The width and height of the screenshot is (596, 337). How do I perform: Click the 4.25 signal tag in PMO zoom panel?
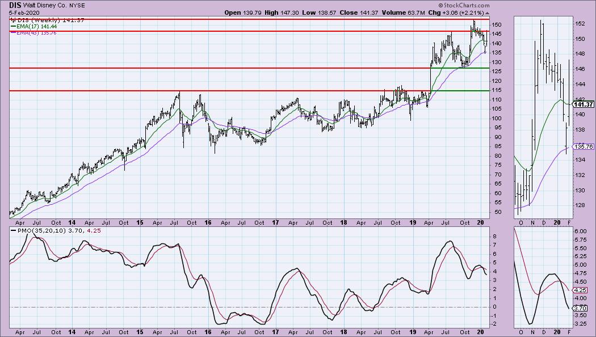pyautogui.click(x=581, y=290)
